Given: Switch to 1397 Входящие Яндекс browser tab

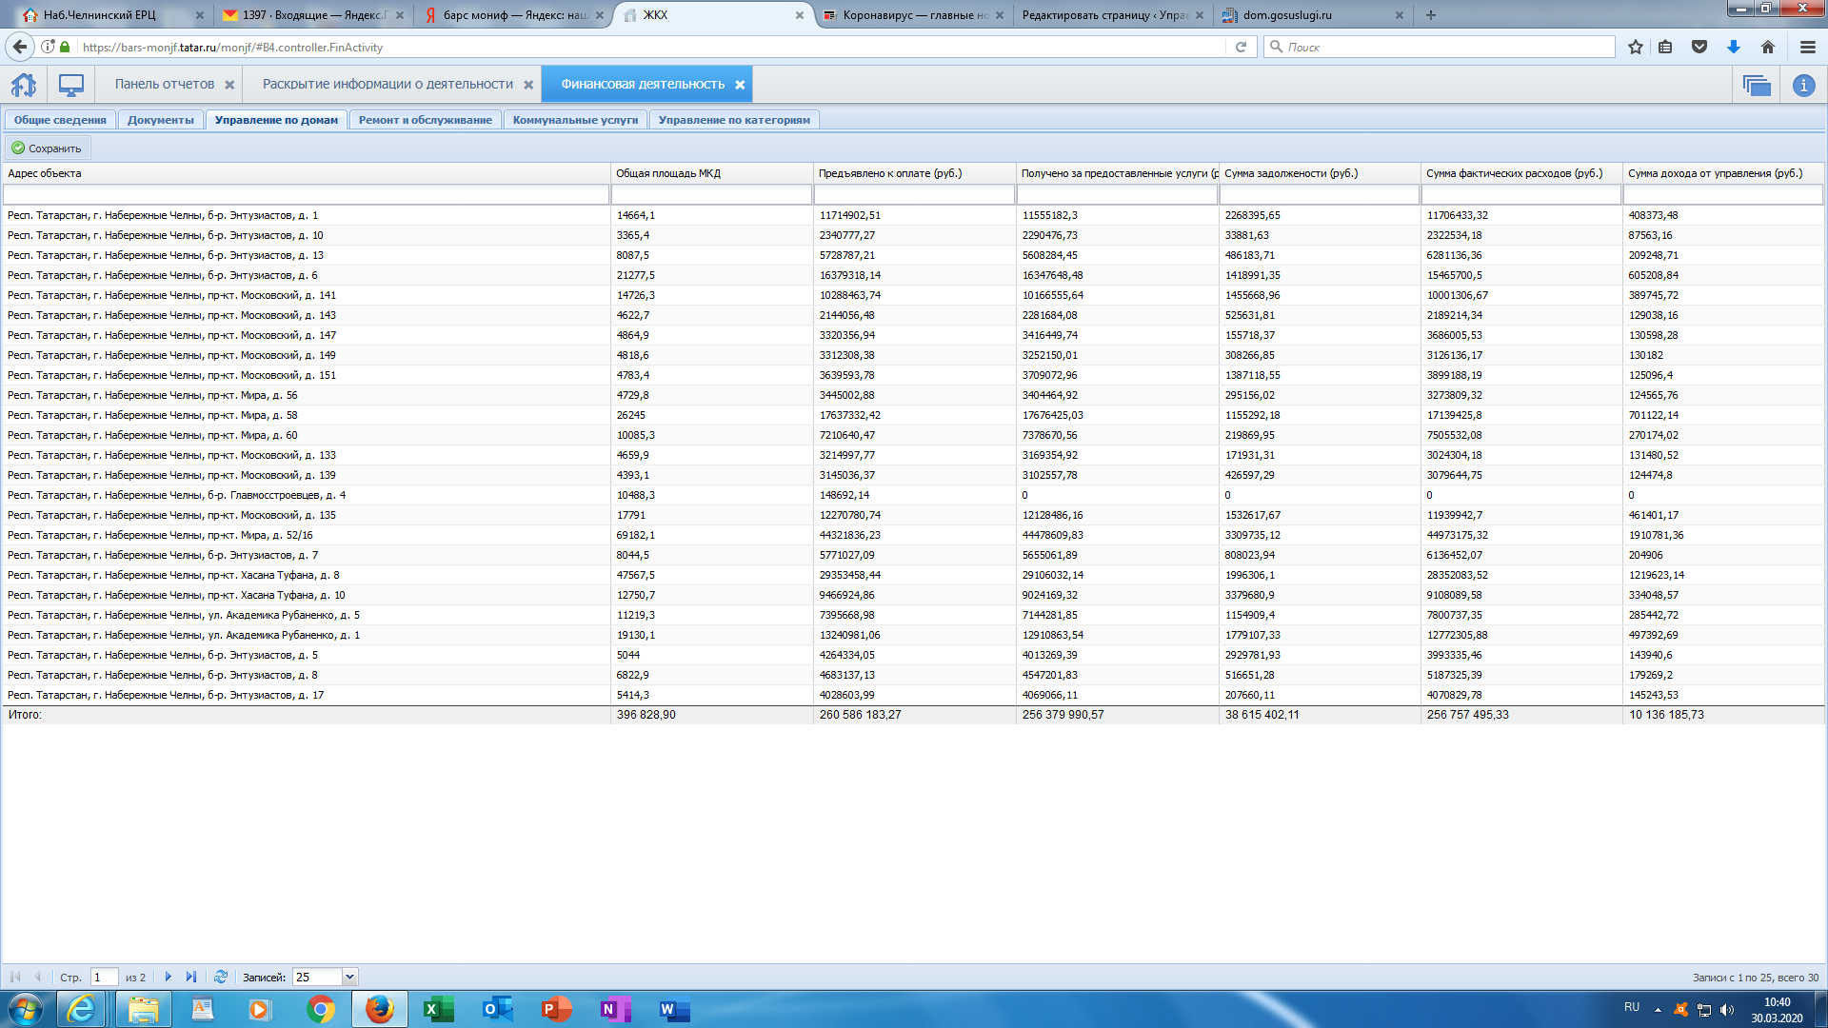Looking at the screenshot, I should pyautogui.click(x=314, y=15).
